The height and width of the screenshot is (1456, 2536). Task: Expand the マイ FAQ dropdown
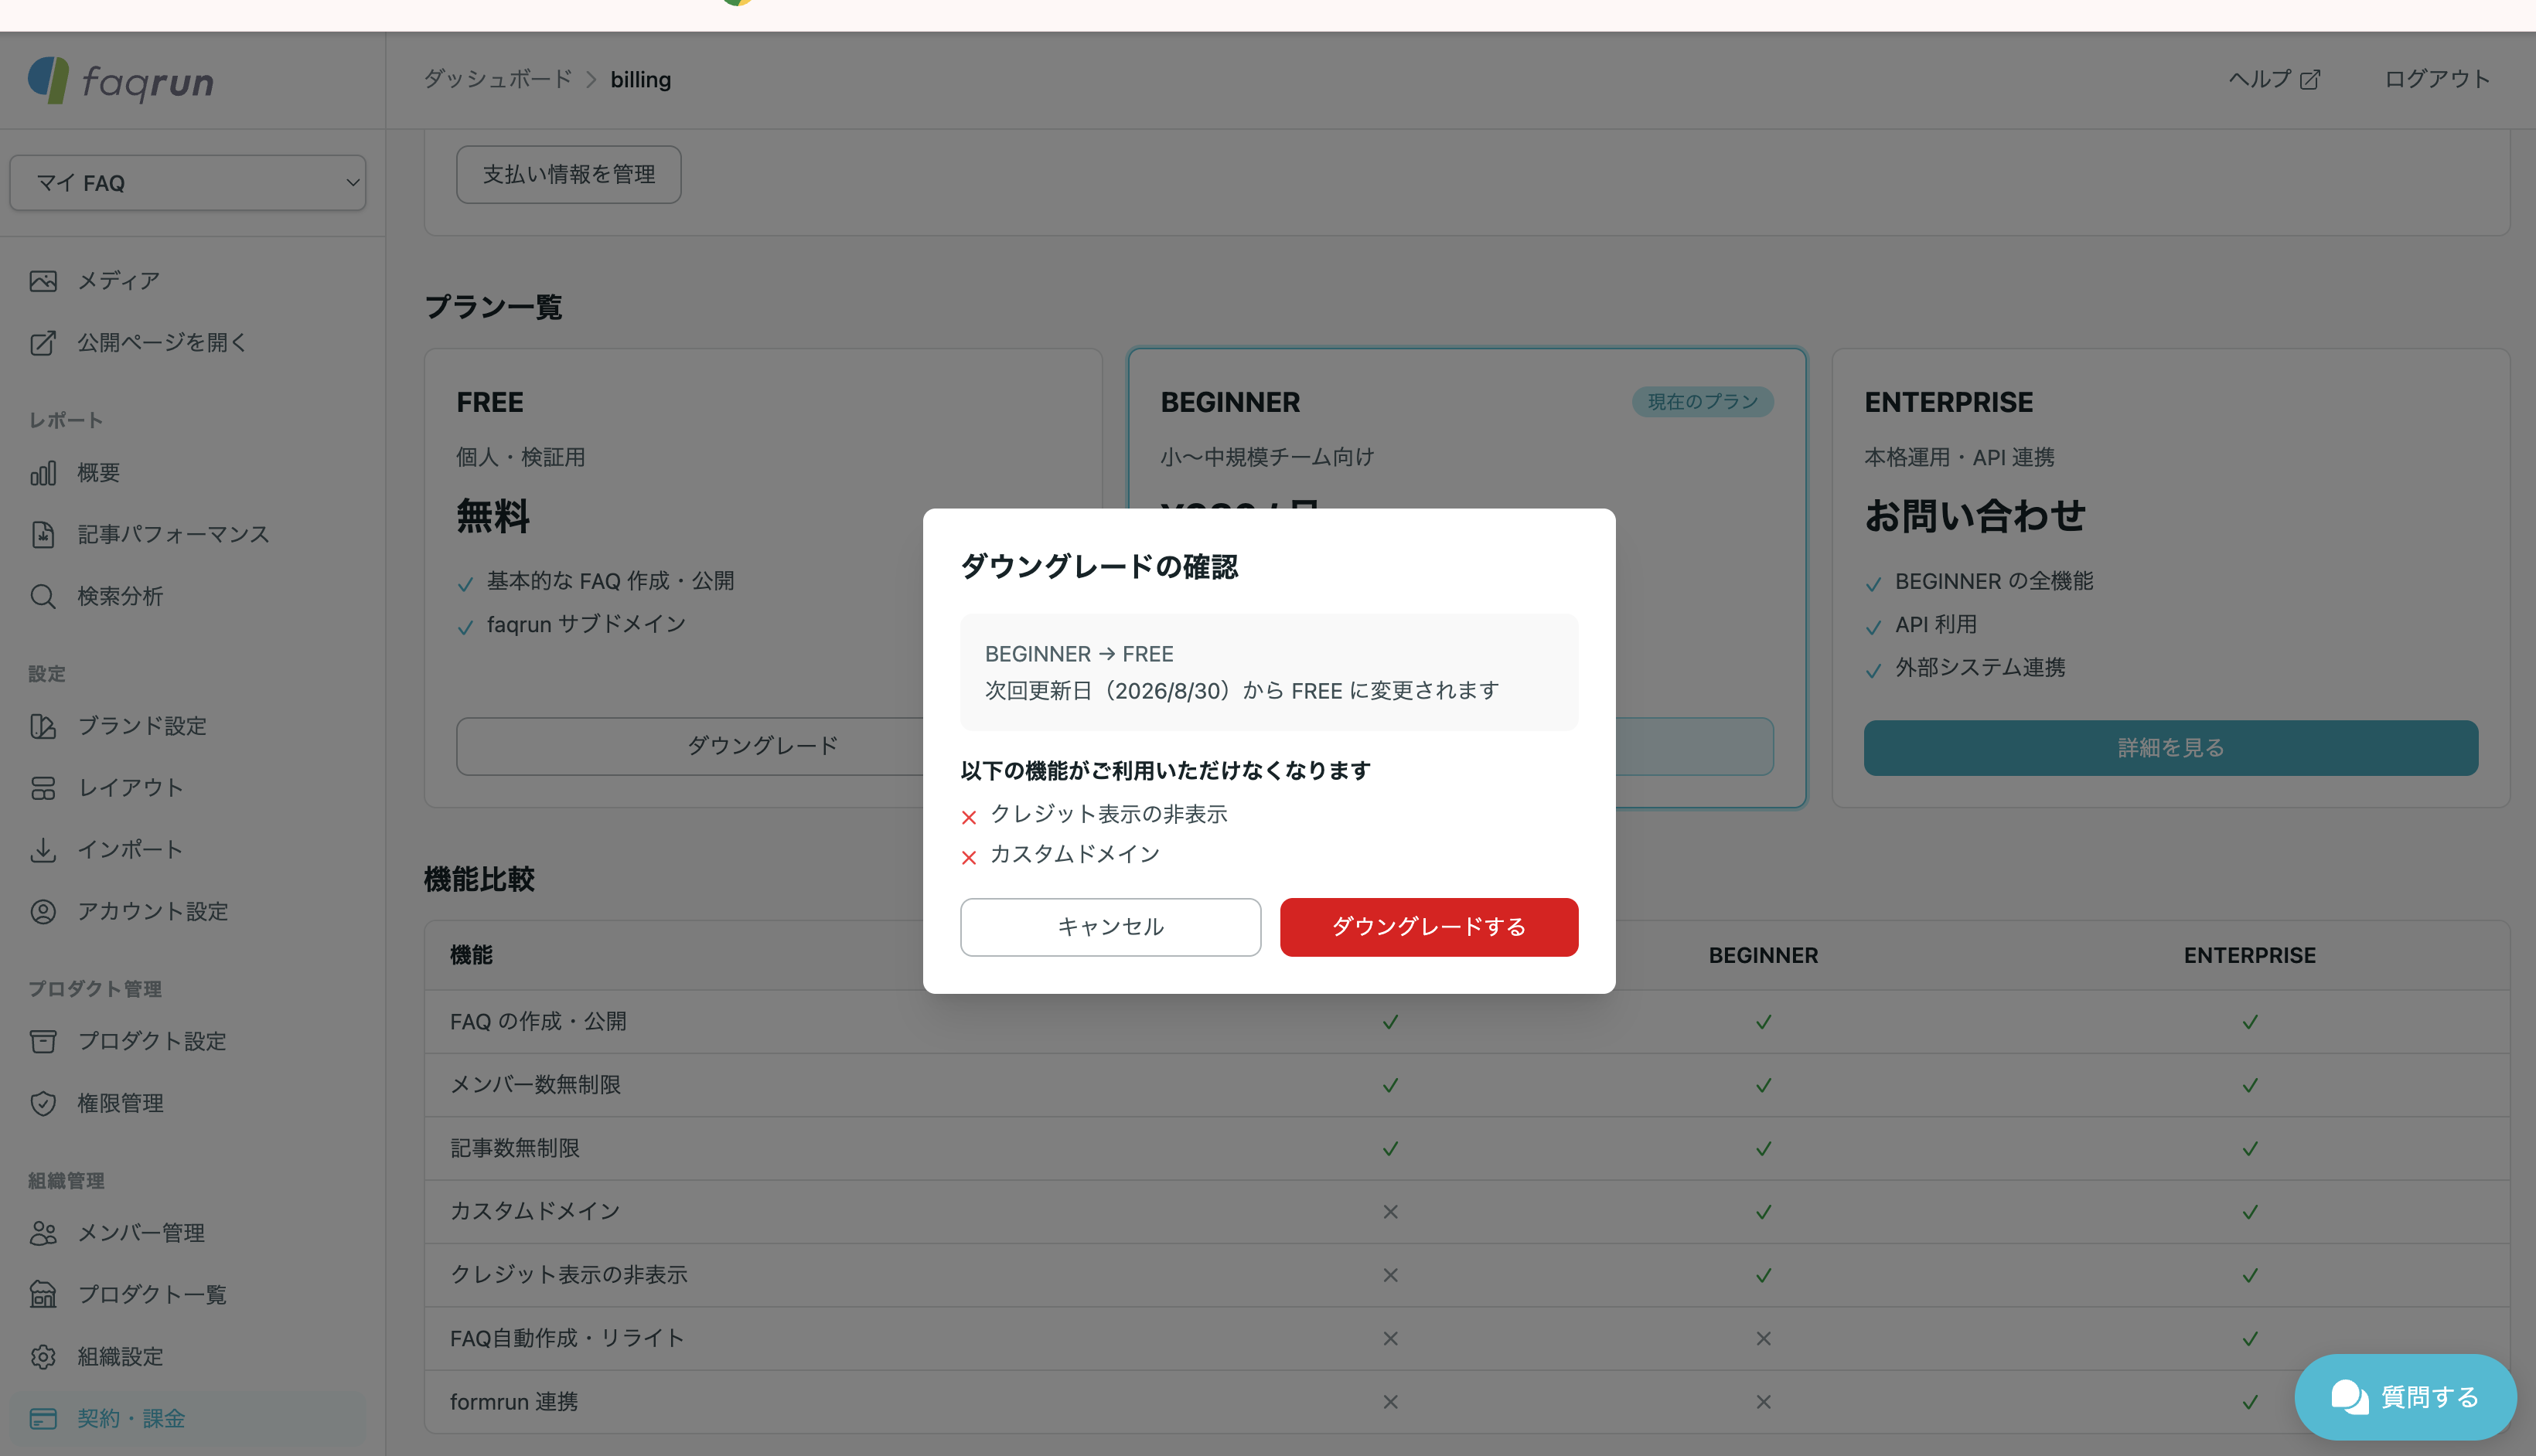(188, 183)
